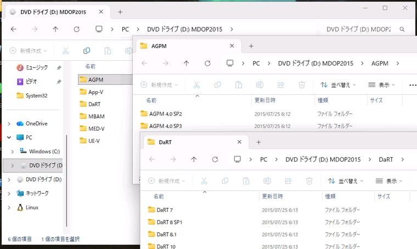Open 並べ替え dropdown in DaRT window
The height and width of the screenshot is (249, 417).
pos(346,181)
